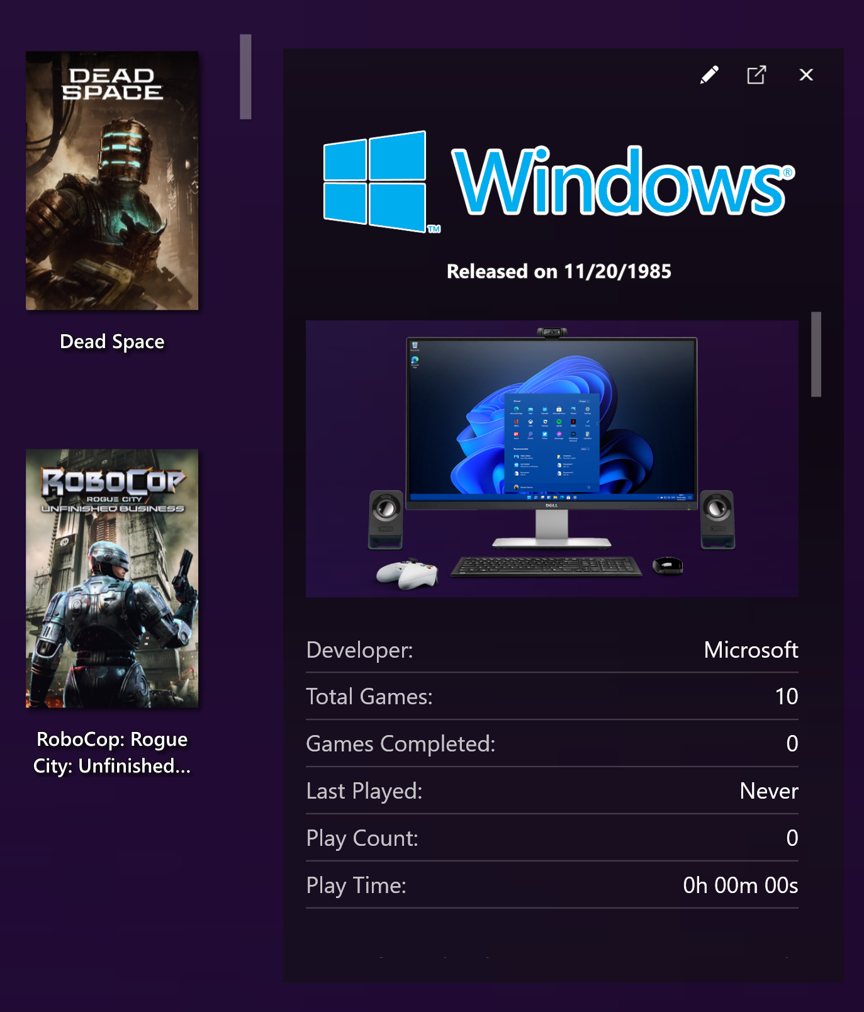
Task: Click the RoboCop: Rogue City title label
Action: [112, 752]
